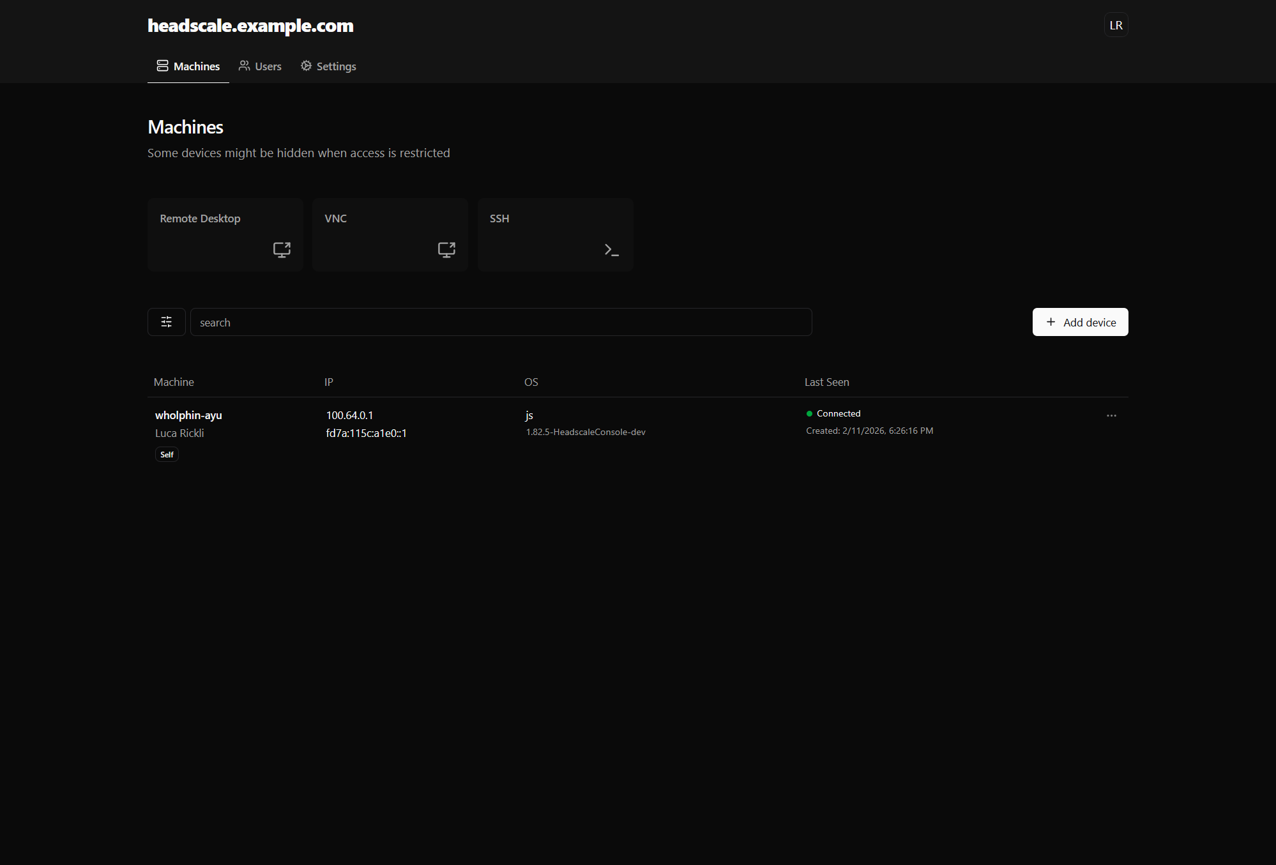This screenshot has width=1276, height=865.
Task: Click the Self badge
Action: 167,454
